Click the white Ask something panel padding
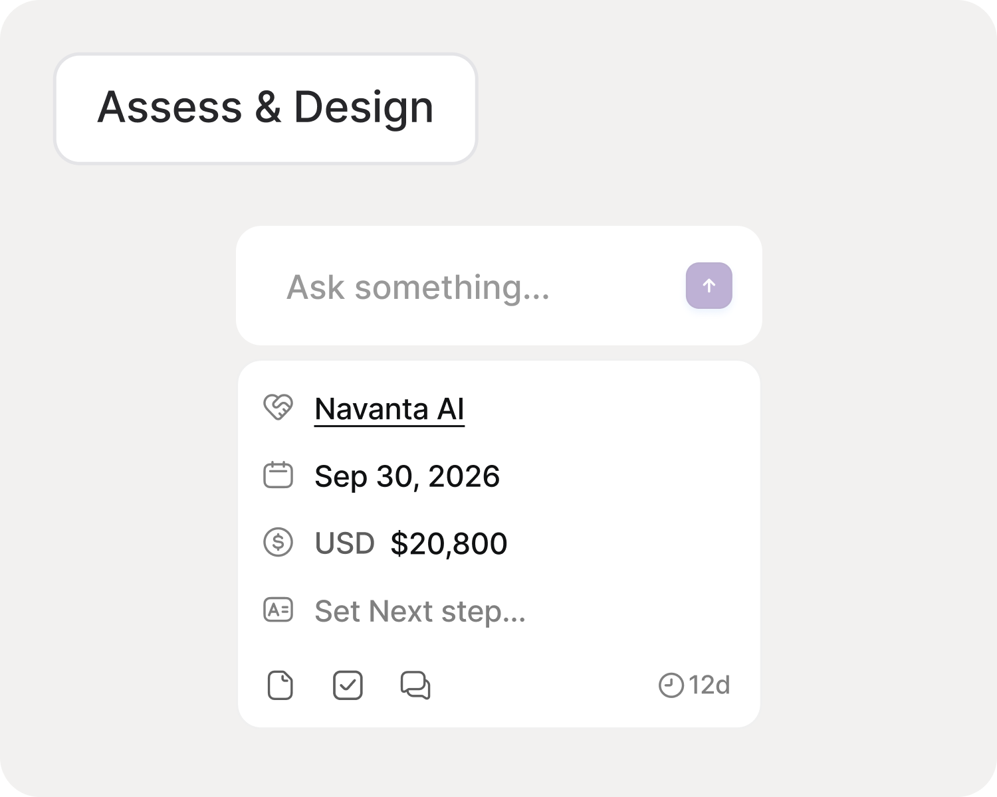997x797 pixels. pos(499,329)
